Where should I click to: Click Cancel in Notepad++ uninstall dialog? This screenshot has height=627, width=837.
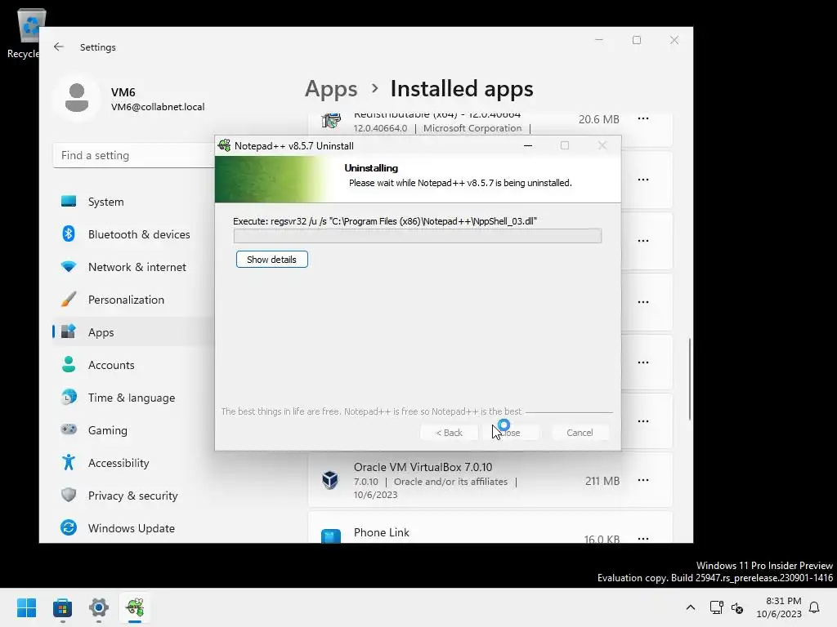coord(580,433)
